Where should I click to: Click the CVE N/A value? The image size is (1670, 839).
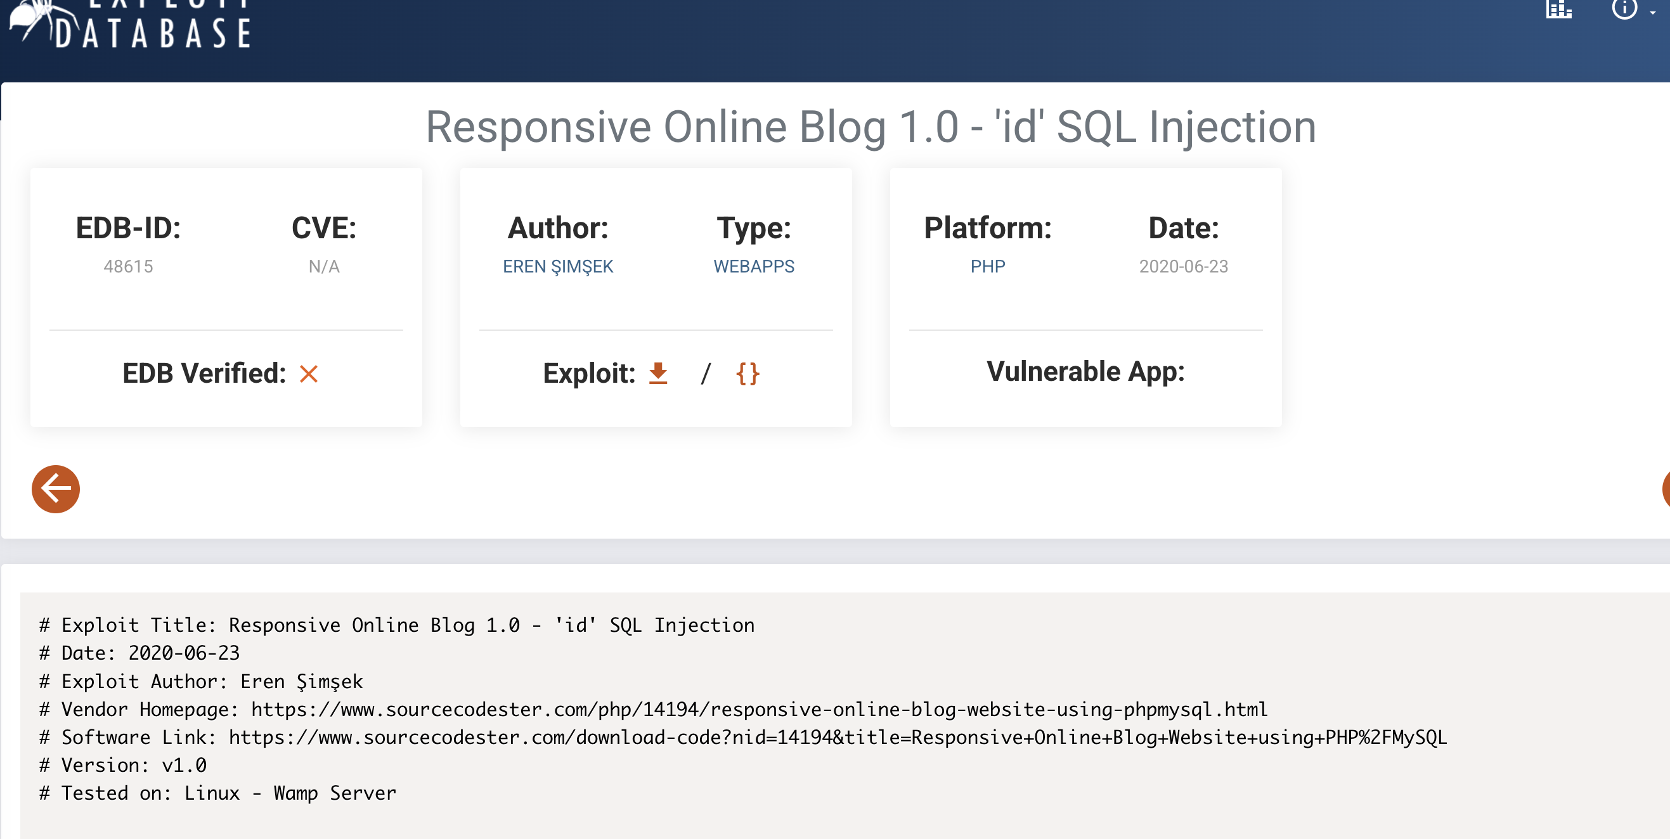323,266
